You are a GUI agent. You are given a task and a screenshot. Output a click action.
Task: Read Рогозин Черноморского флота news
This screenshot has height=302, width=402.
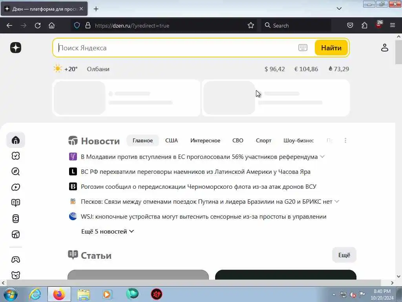click(198, 186)
